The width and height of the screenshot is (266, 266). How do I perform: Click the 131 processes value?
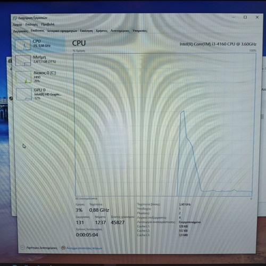80,222
